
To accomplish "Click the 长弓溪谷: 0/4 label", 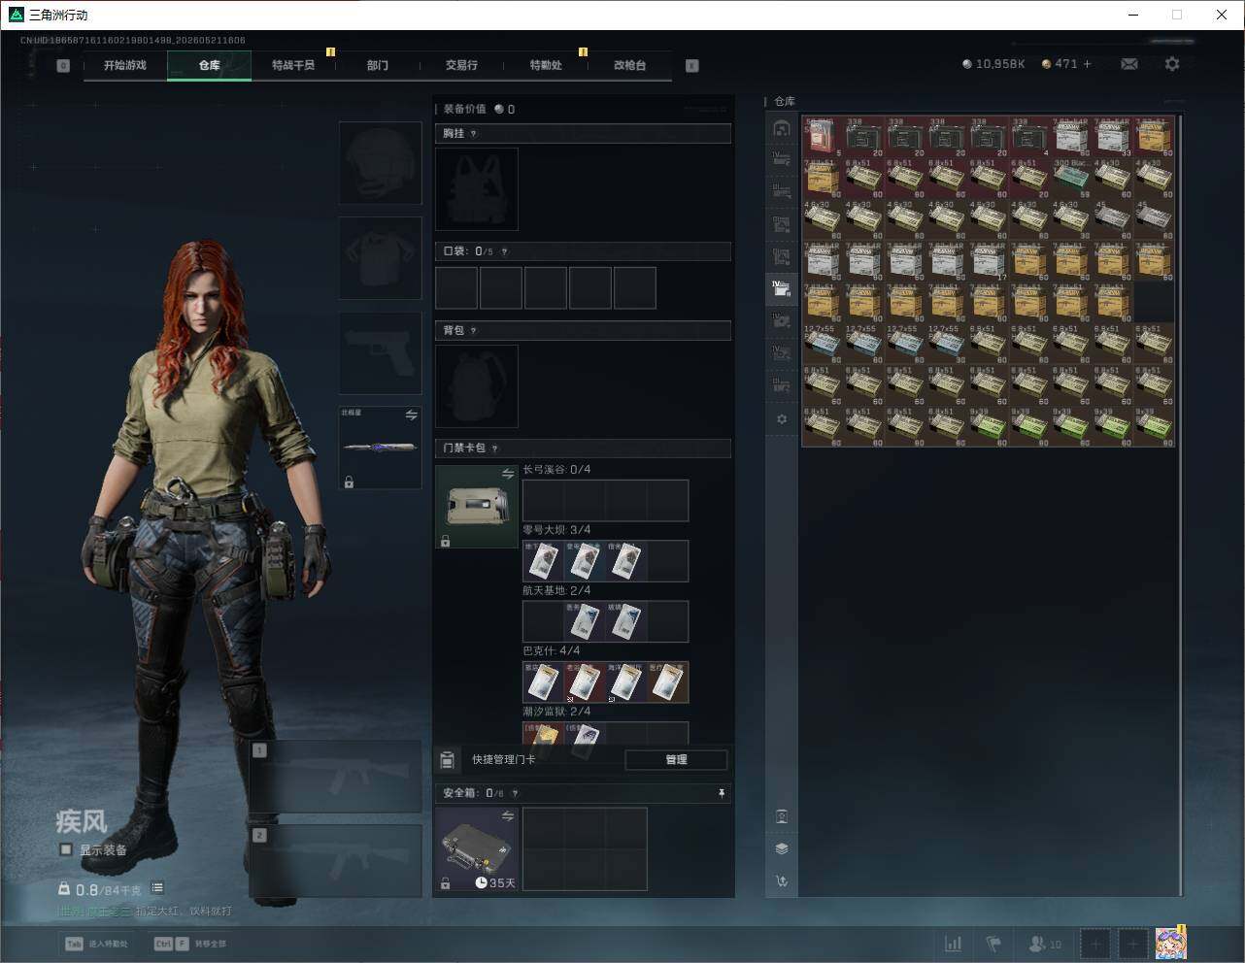I will click(x=556, y=470).
